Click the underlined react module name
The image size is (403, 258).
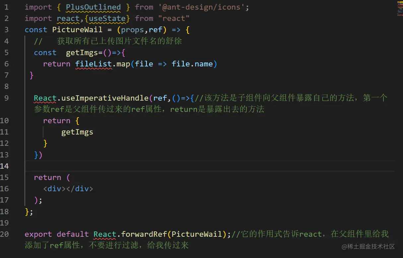pos(68,18)
